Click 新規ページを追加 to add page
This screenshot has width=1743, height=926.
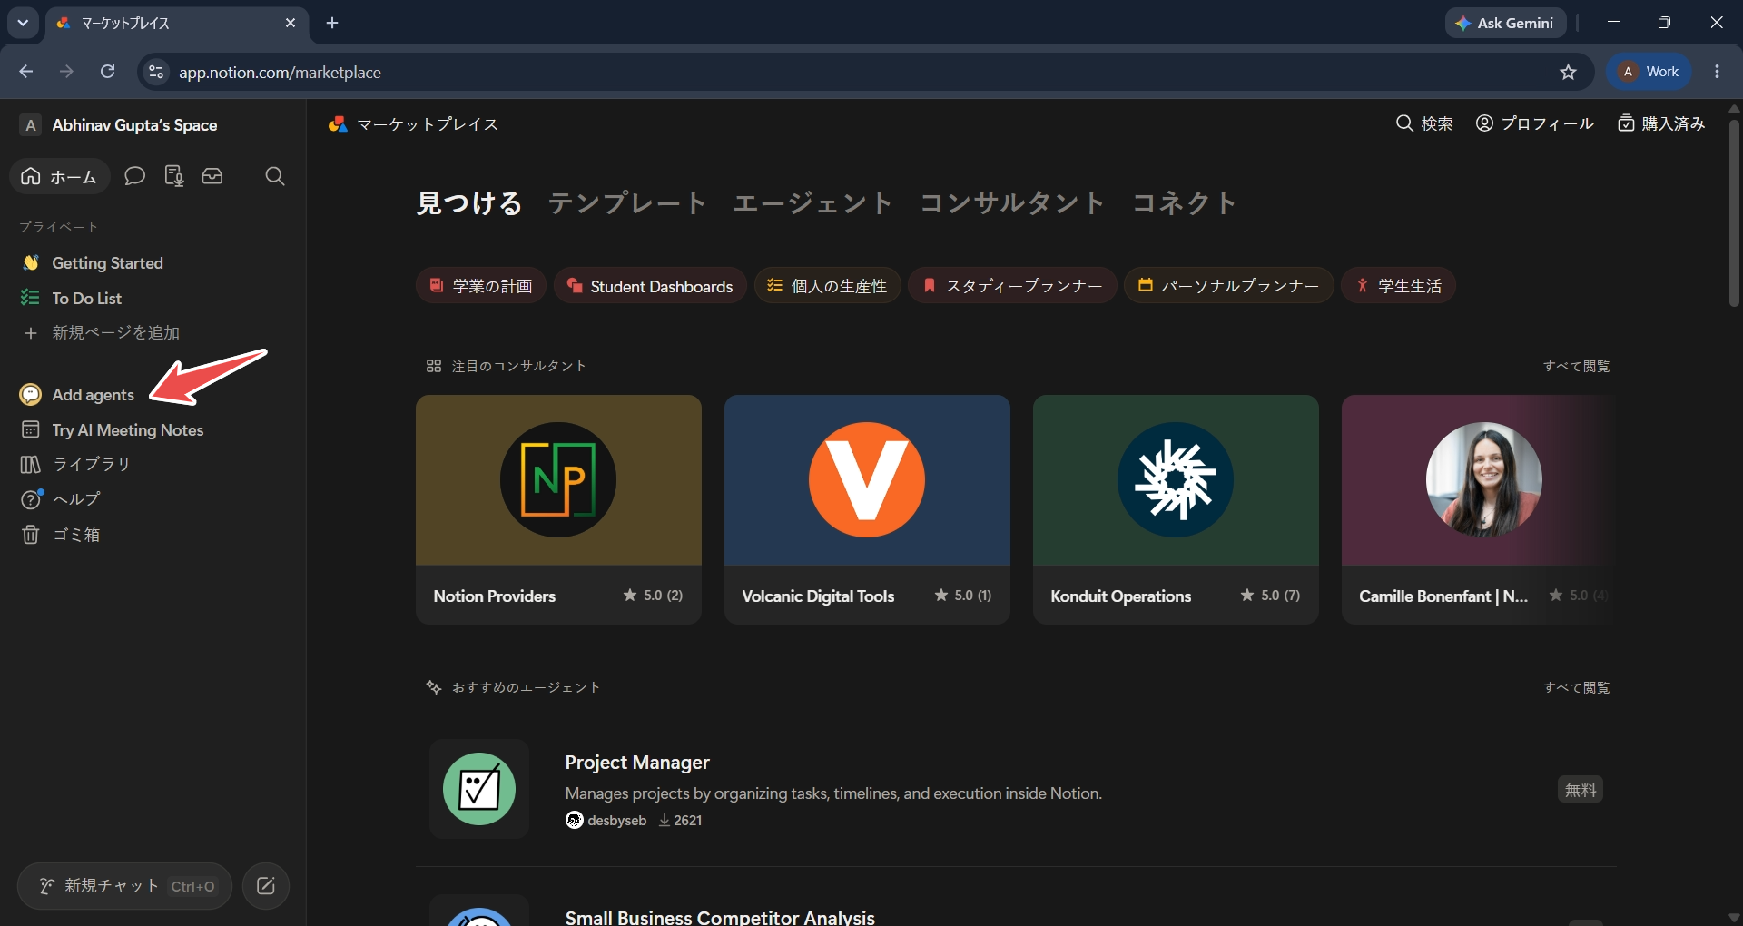(153, 333)
